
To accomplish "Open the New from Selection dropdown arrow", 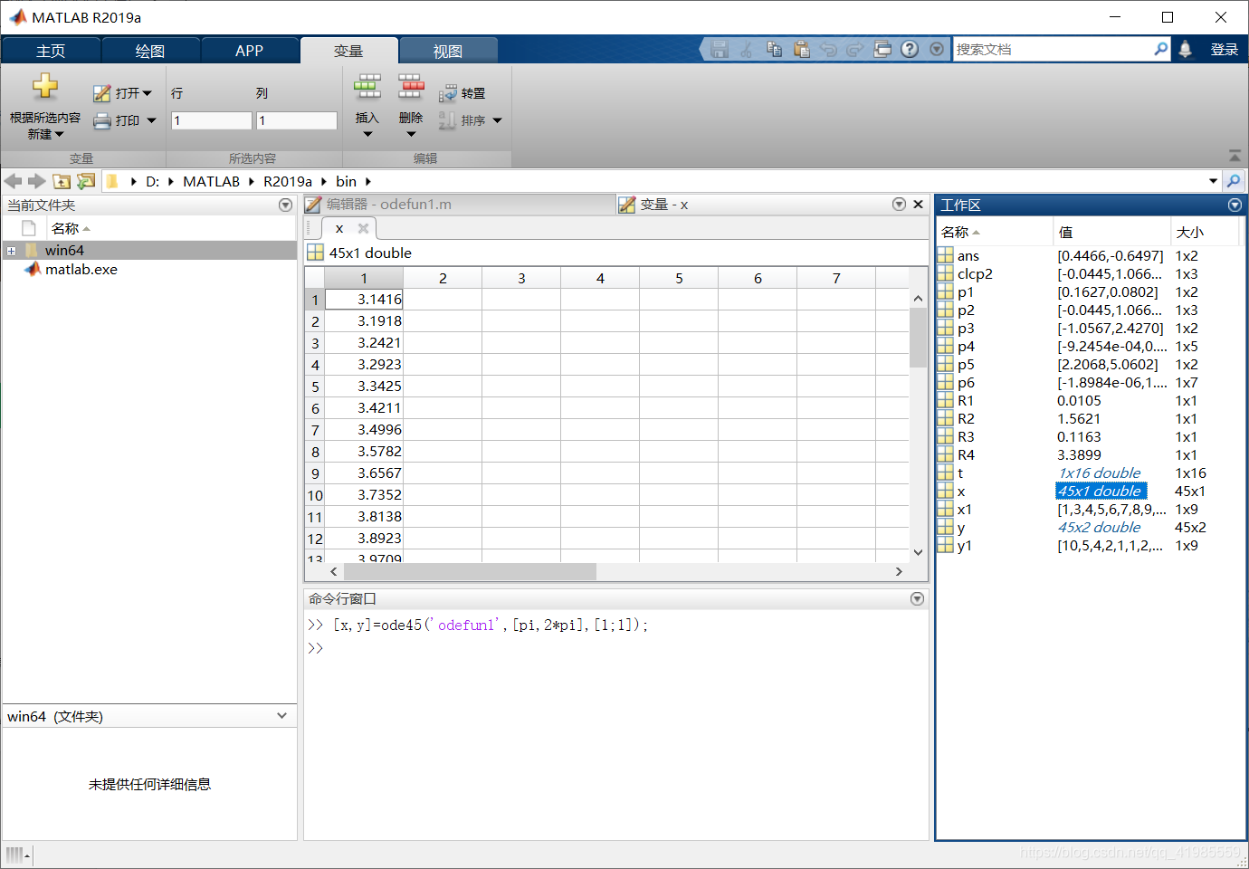I will 60,134.
